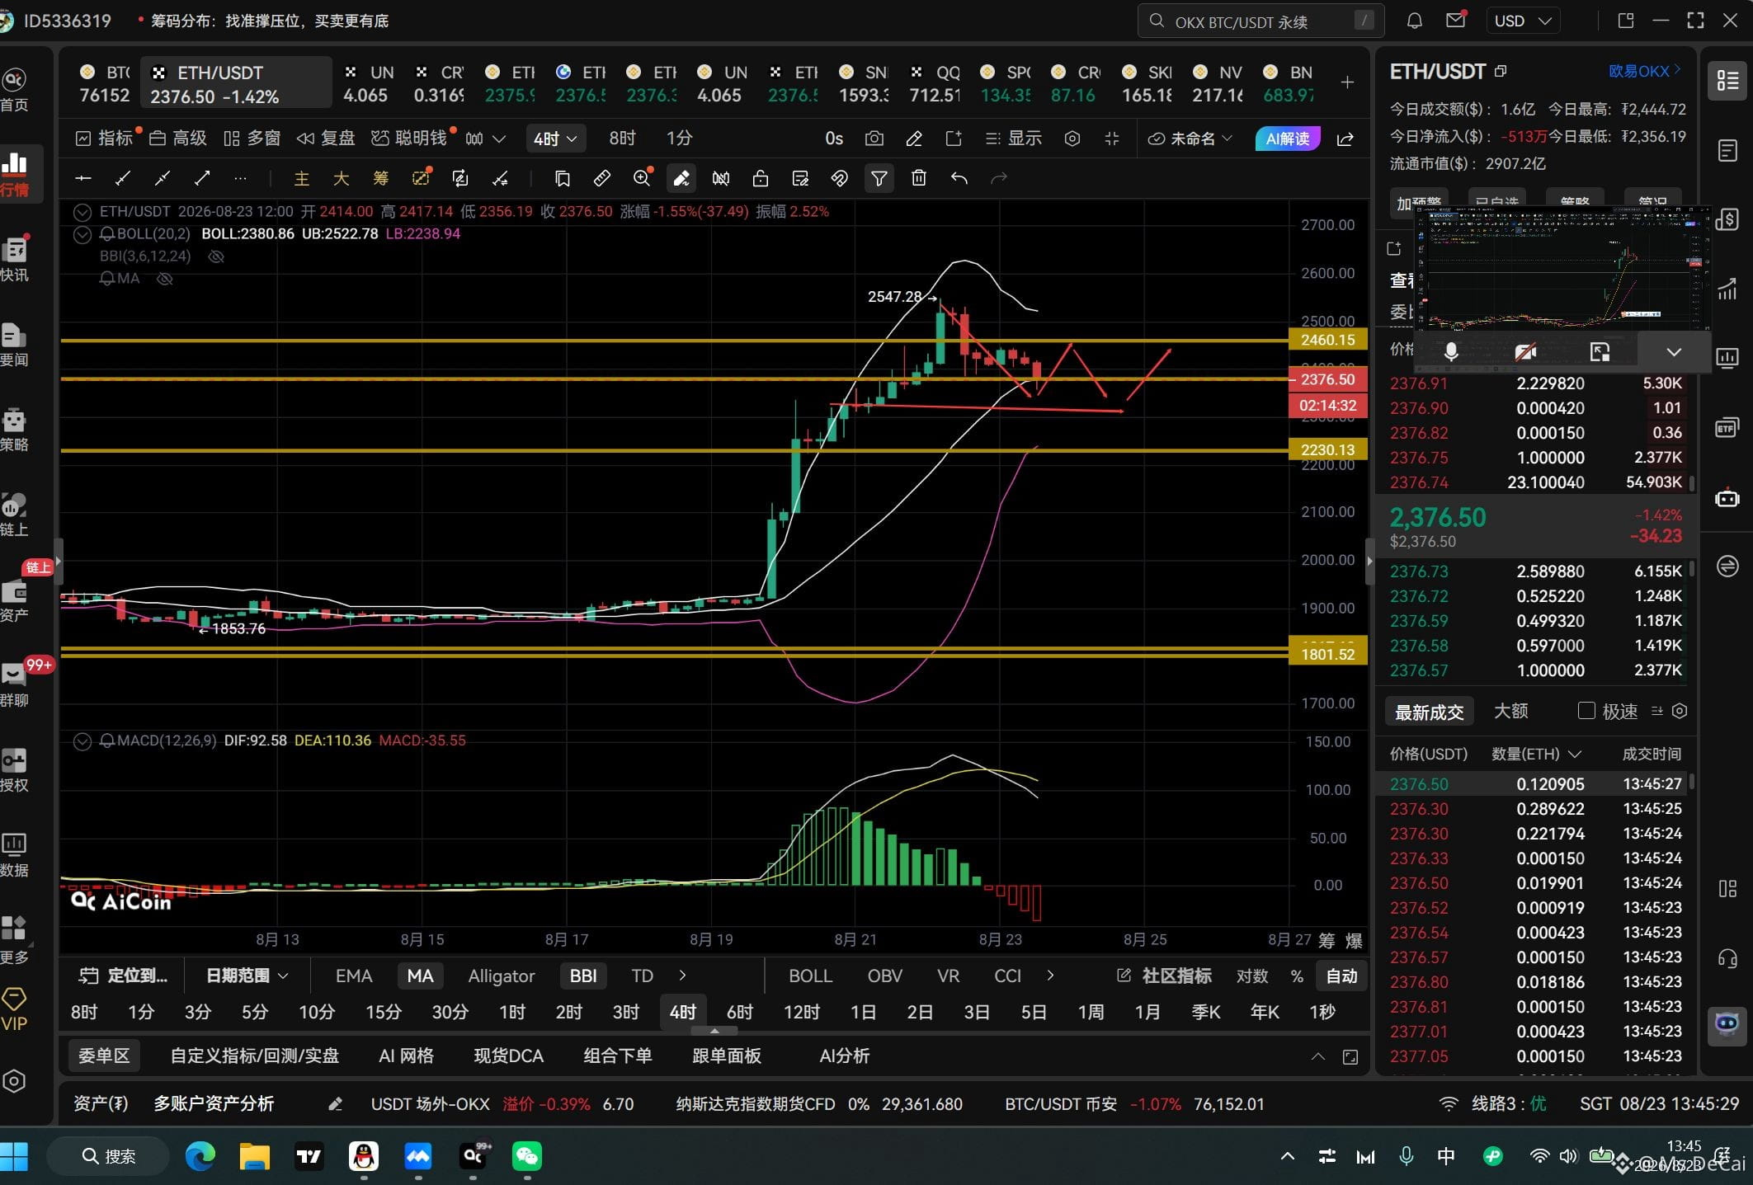The height and width of the screenshot is (1185, 1753).
Task: Open the 现货DCA tab
Action: point(508,1056)
